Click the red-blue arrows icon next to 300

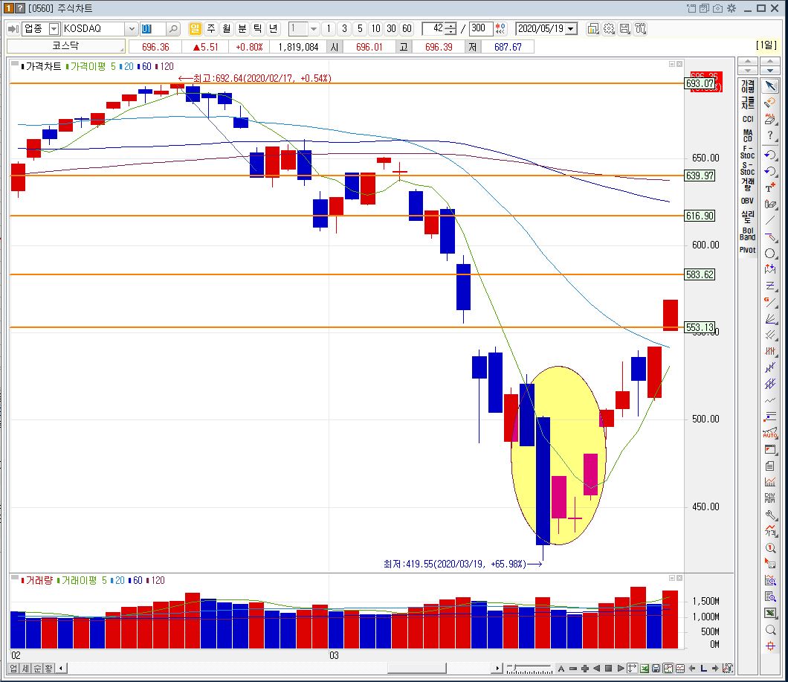[x=500, y=29]
